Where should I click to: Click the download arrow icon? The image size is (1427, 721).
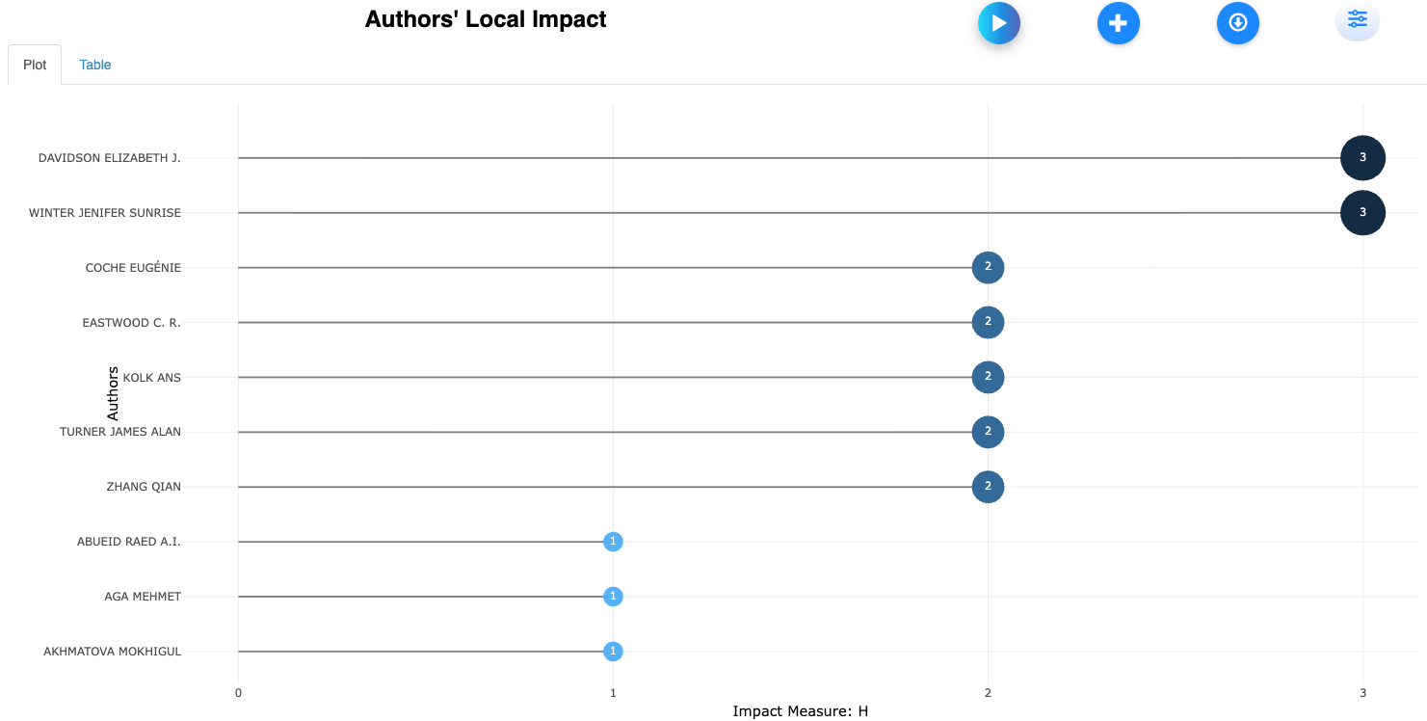click(1237, 23)
